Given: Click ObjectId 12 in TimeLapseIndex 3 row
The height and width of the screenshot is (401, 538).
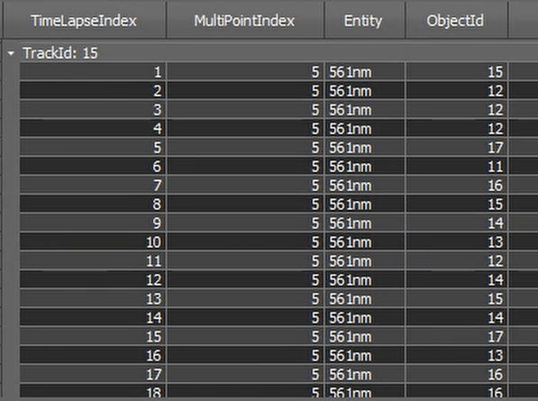Looking at the screenshot, I should point(457,110).
